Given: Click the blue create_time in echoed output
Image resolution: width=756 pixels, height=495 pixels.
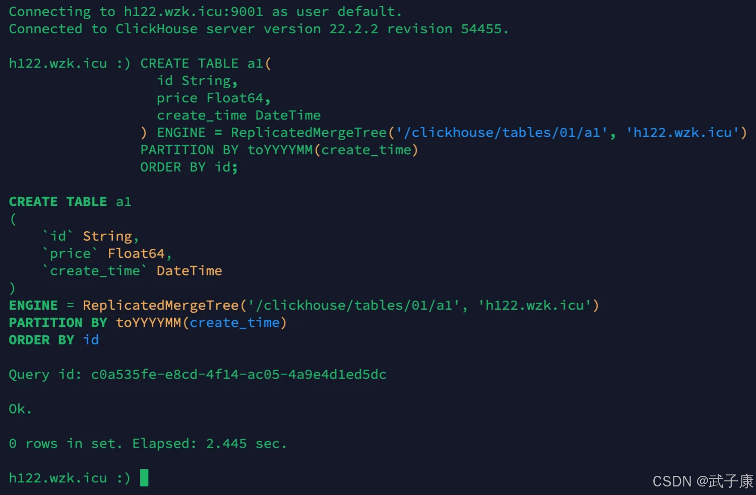Looking at the screenshot, I should click(x=234, y=323).
